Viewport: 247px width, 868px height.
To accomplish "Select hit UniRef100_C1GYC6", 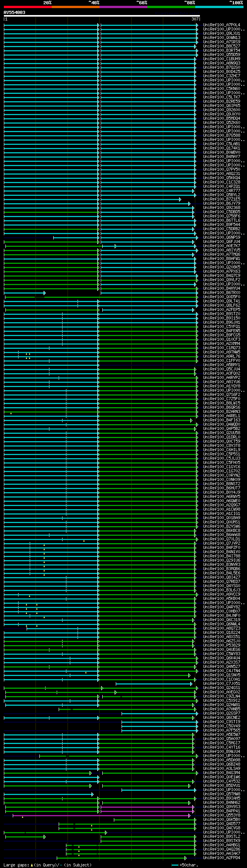I will click(x=222, y=467).
